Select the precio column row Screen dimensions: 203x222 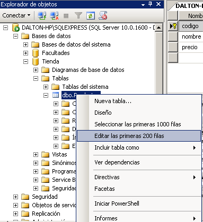pyautogui.click(x=191, y=47)
